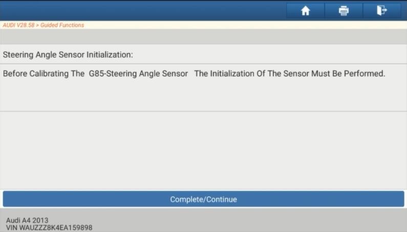Select the Steering Angle Sensor Initialization heading
The height and width of the screenshot is (232, 407).
pyautogui.click(x=68, y=55)
